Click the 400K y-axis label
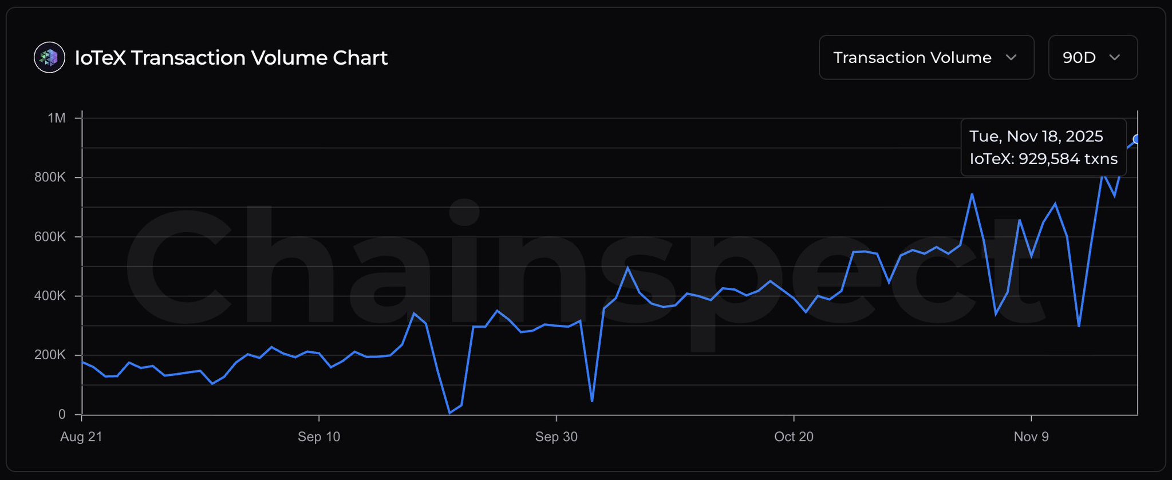 [50, 296]
